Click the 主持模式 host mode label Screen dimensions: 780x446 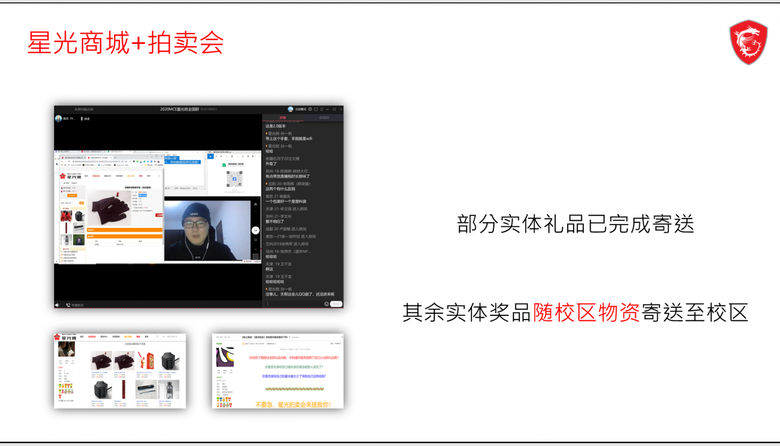pyautogui.click(x=300, y=109)
